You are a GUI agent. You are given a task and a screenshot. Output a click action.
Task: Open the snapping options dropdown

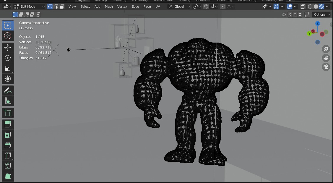tap(213, 7)
